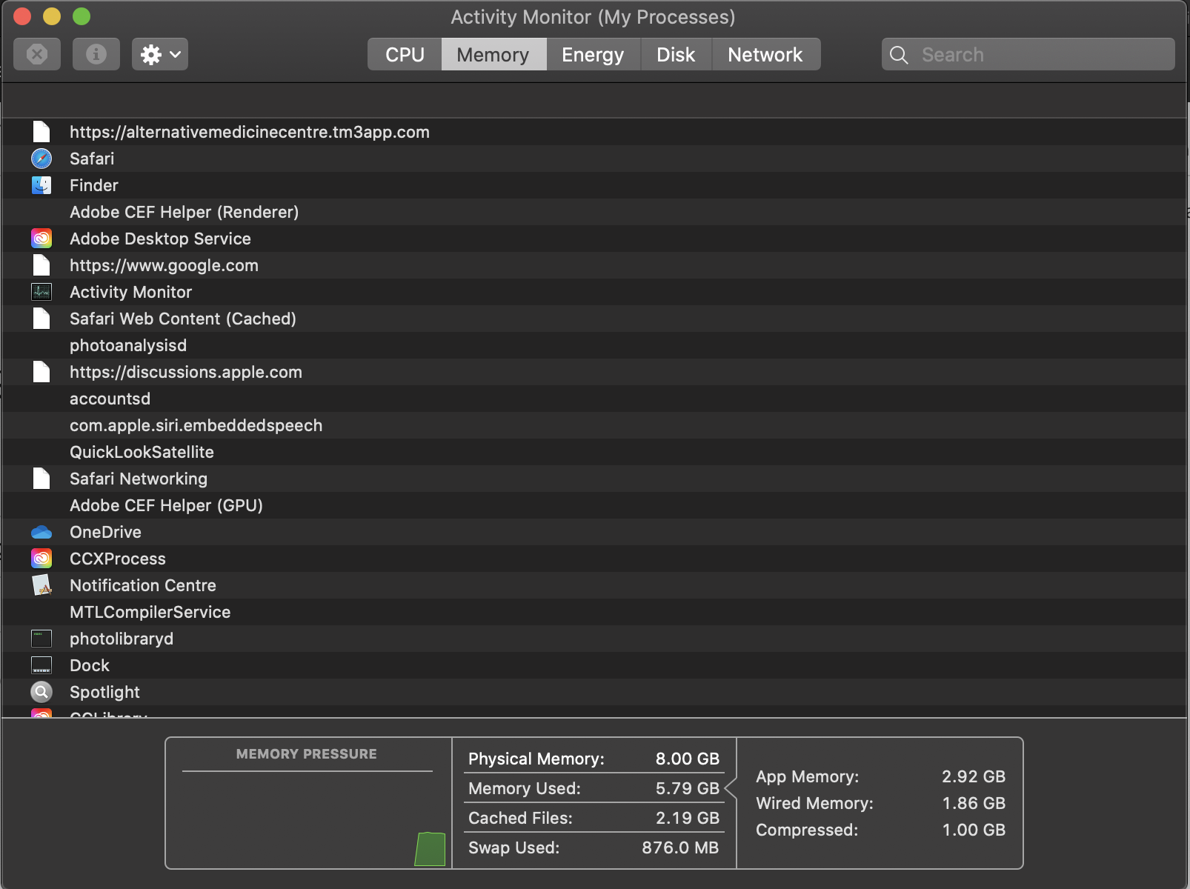Image resolution: width=1190 pixels, height=889 pixels.
Task: Click the Wired Memory 1.86 GB value
Action: pos(974,803)
